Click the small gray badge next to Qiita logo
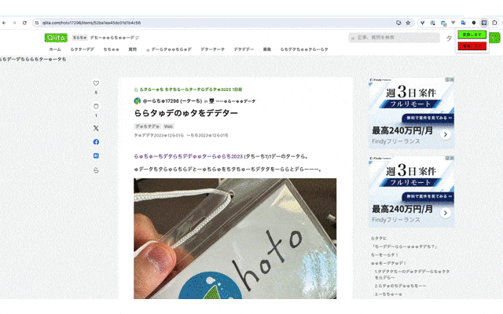Viewport: 503px width, 314px height. (x=79, y=38)
